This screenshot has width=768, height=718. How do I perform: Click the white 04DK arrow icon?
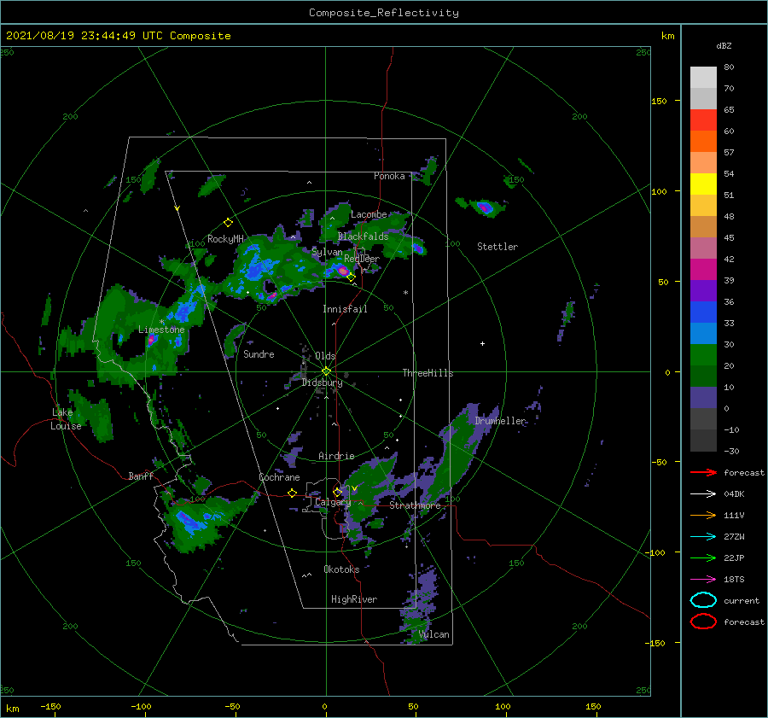click(703, 493)
